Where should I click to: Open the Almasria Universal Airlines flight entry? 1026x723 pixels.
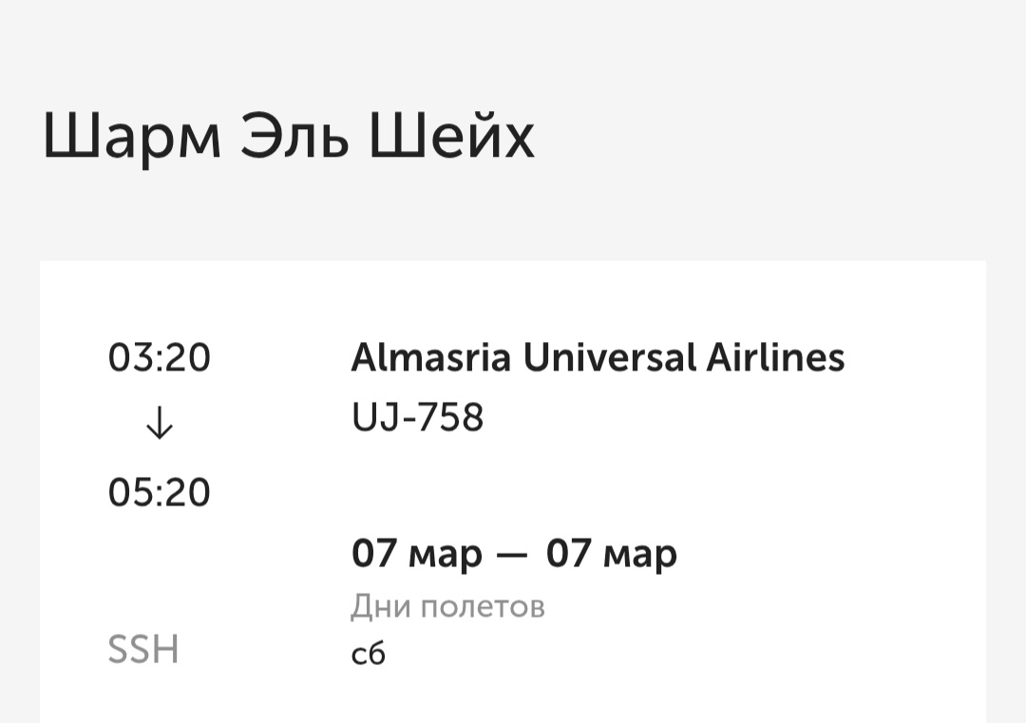598,358
